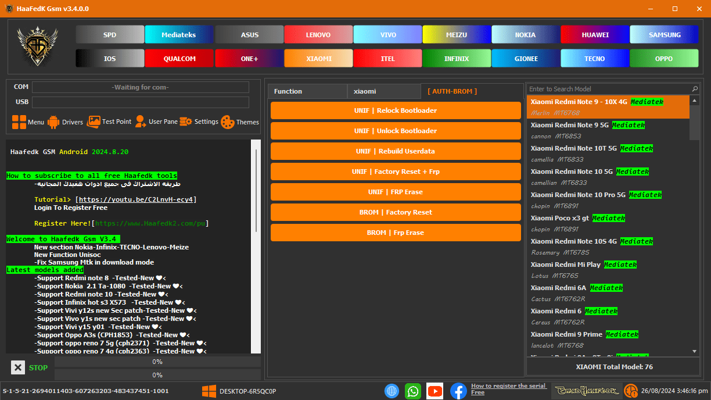This screenshot has height=400, width=711.
Task: Select Xiaomi Poco x3 gt model
Action: (x=608, y=223)
